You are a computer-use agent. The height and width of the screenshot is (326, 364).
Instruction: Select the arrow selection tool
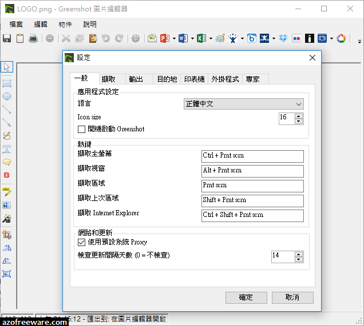(x=7, y=67)
